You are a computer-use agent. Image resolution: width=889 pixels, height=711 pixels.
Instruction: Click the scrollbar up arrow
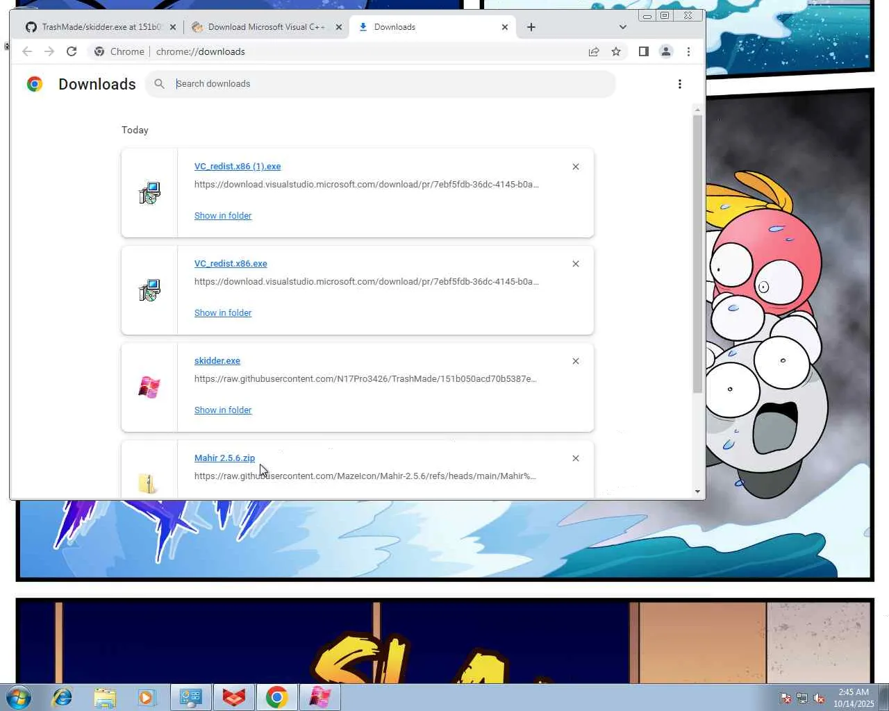697,110
